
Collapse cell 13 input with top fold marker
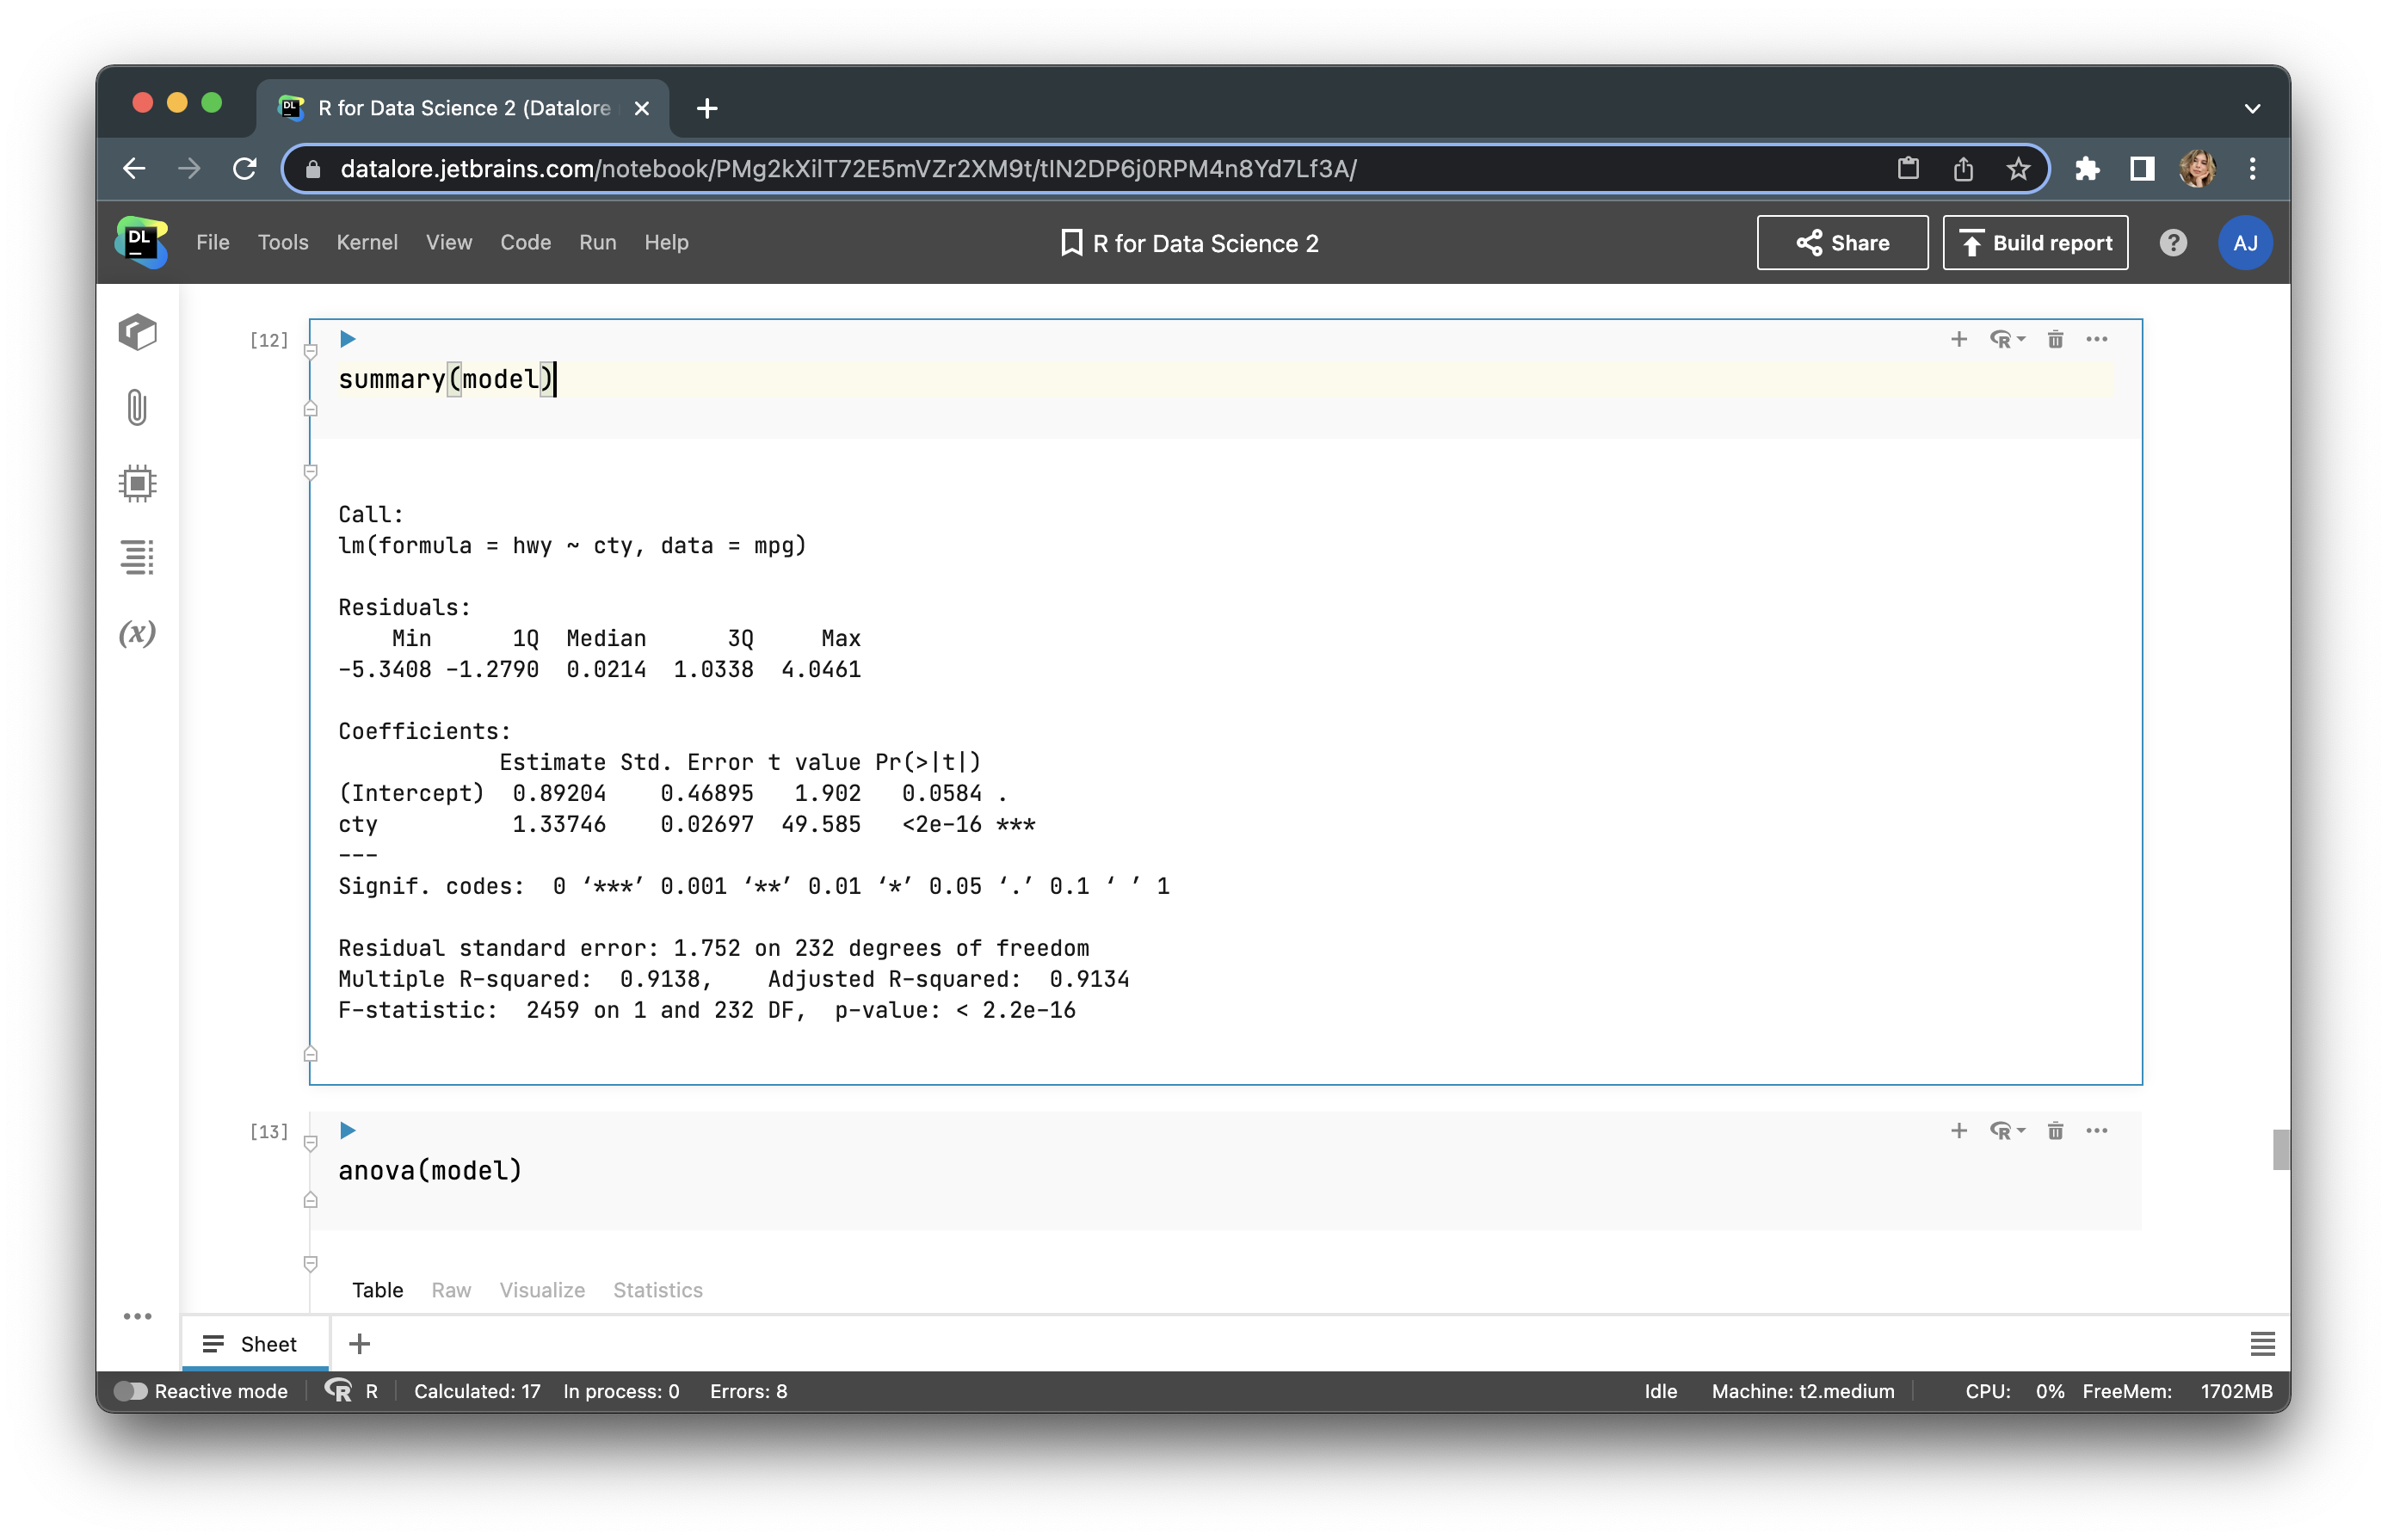pos(311,1143)
